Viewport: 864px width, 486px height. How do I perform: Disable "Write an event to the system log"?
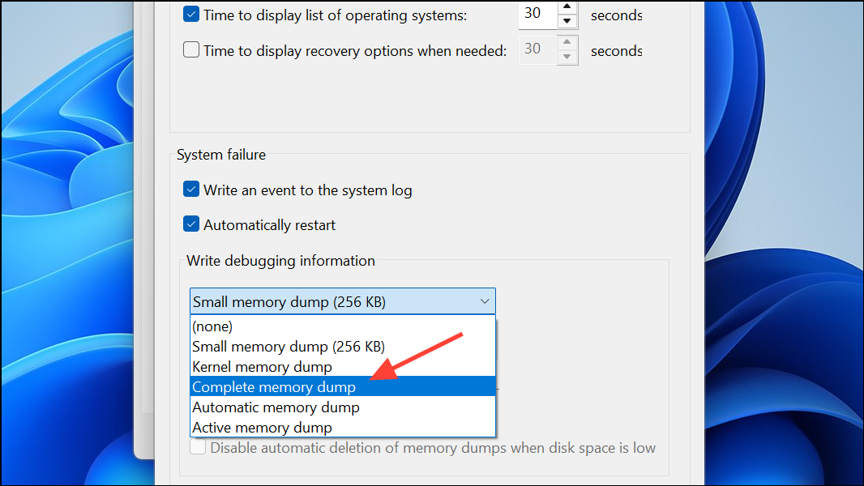pyautogui.click(x=190, y=190)
